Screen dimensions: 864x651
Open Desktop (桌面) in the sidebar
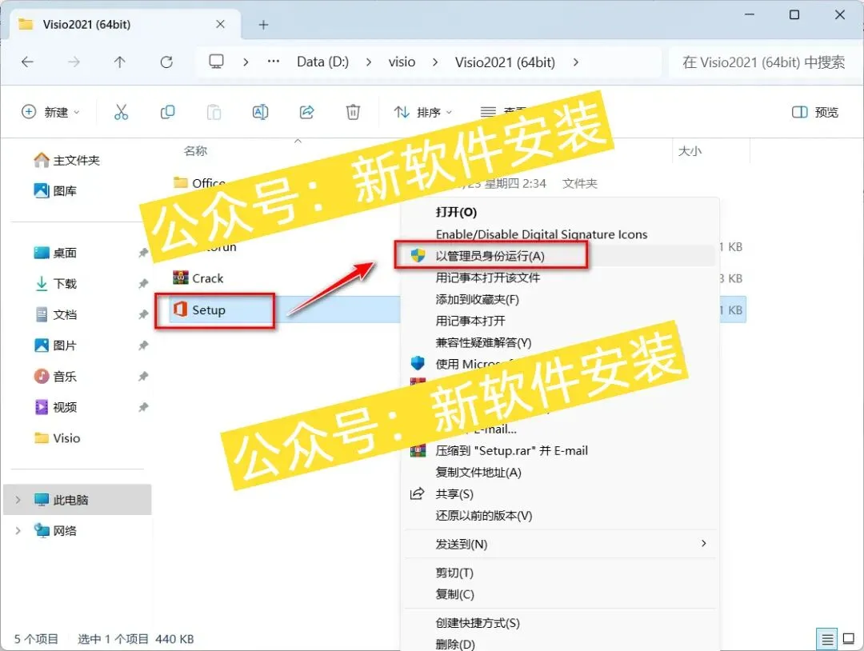click(x=55, y=253)
